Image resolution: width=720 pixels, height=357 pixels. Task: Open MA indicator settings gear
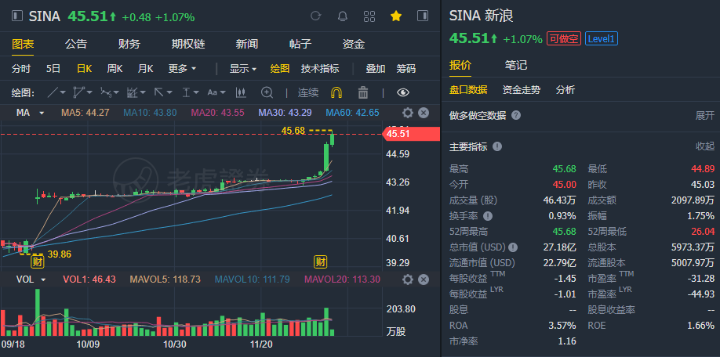point(407,113)
